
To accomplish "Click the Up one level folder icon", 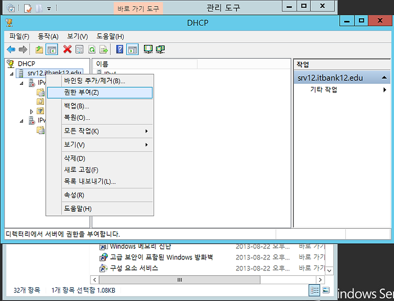I will pos(39,49).
